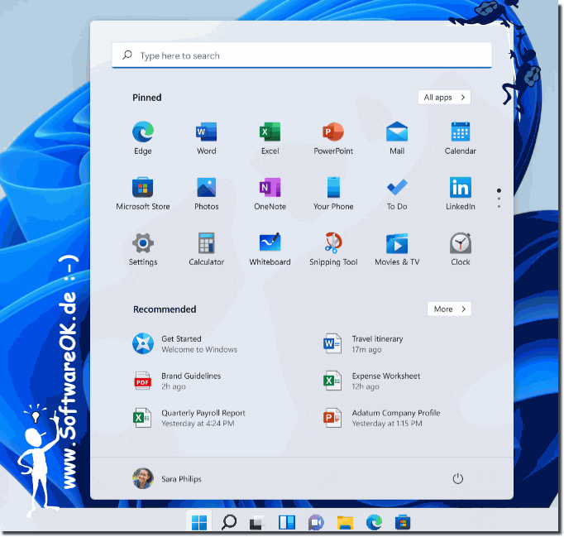Image resolution: width=564 pixels, height=537 pixels.
Task: Open the Edge pinned app
Action: coord(143,138)
